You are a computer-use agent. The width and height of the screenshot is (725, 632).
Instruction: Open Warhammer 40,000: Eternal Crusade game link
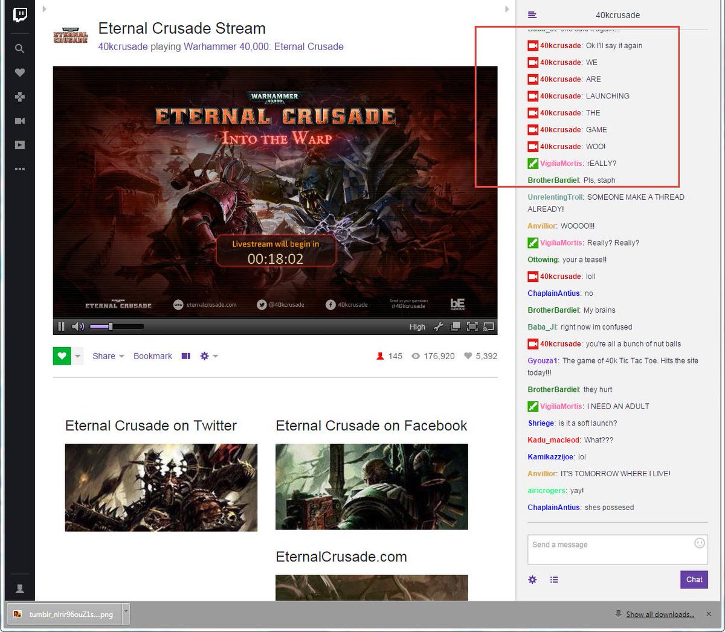point(263,46)
